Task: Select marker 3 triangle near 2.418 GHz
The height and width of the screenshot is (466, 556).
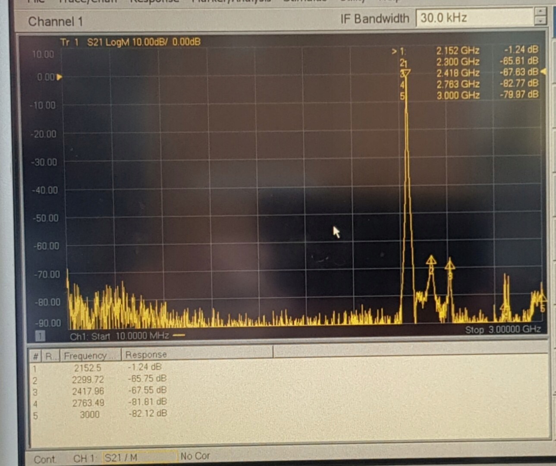Action: 449,263
